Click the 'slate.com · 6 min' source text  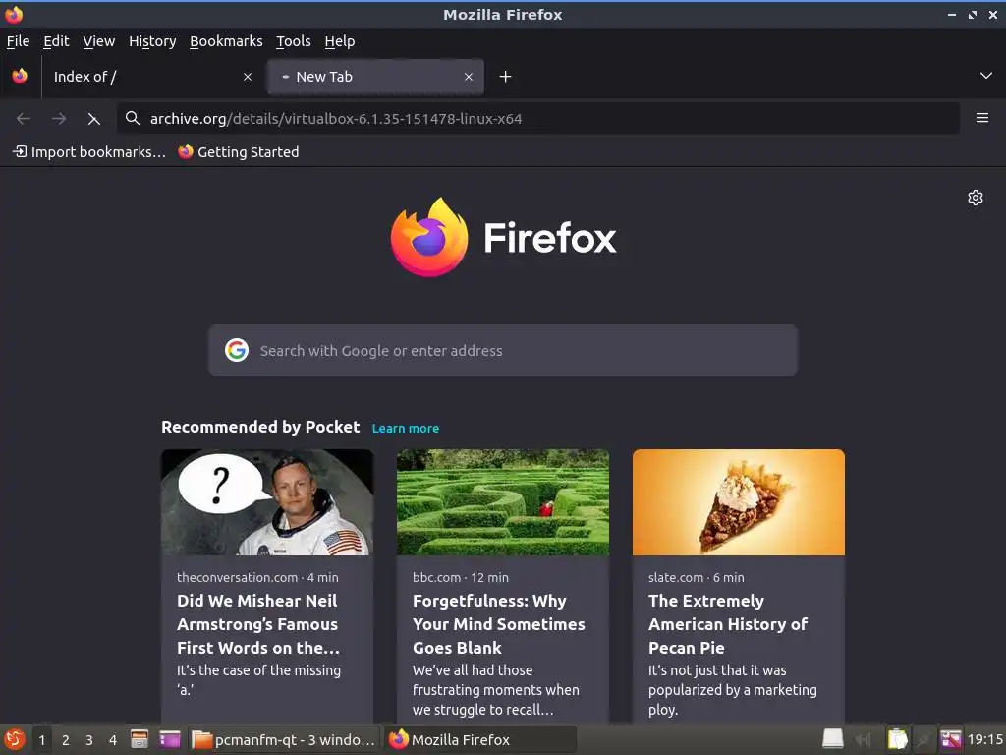point(697,577)
